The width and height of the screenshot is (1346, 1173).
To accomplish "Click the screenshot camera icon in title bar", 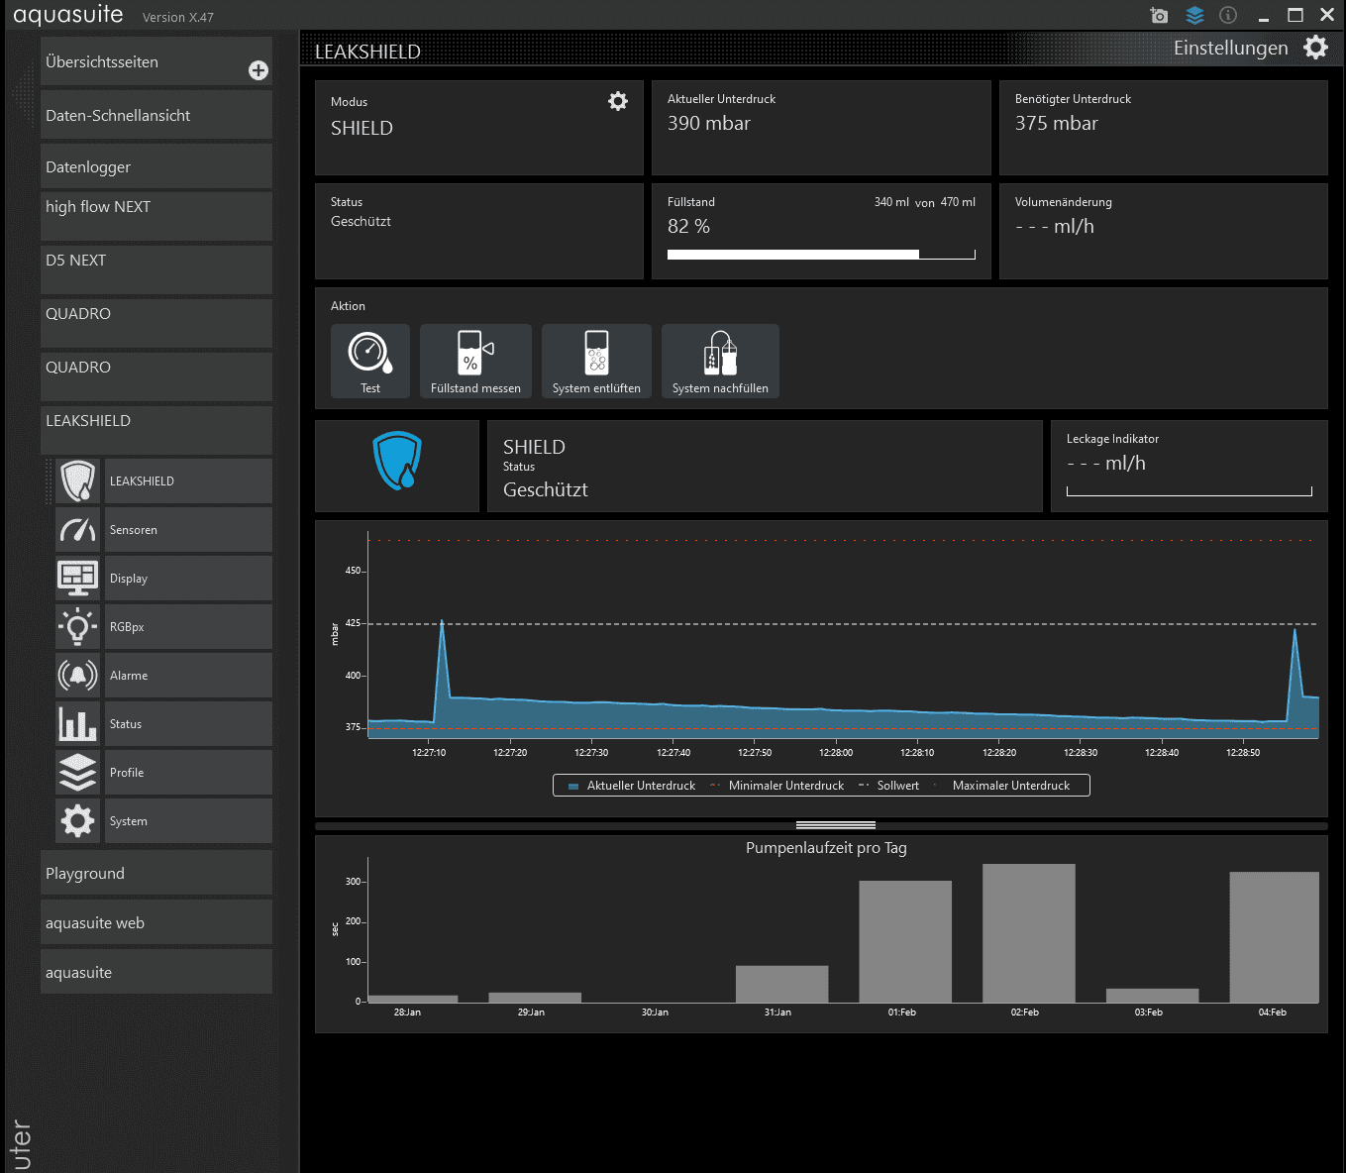I will pos(1159,15).
